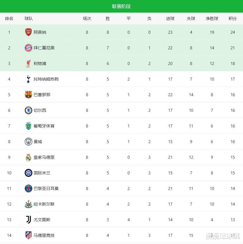Sort by 净胜球 column header
Viewport: 243px width, 244px height.
(212, 19)
